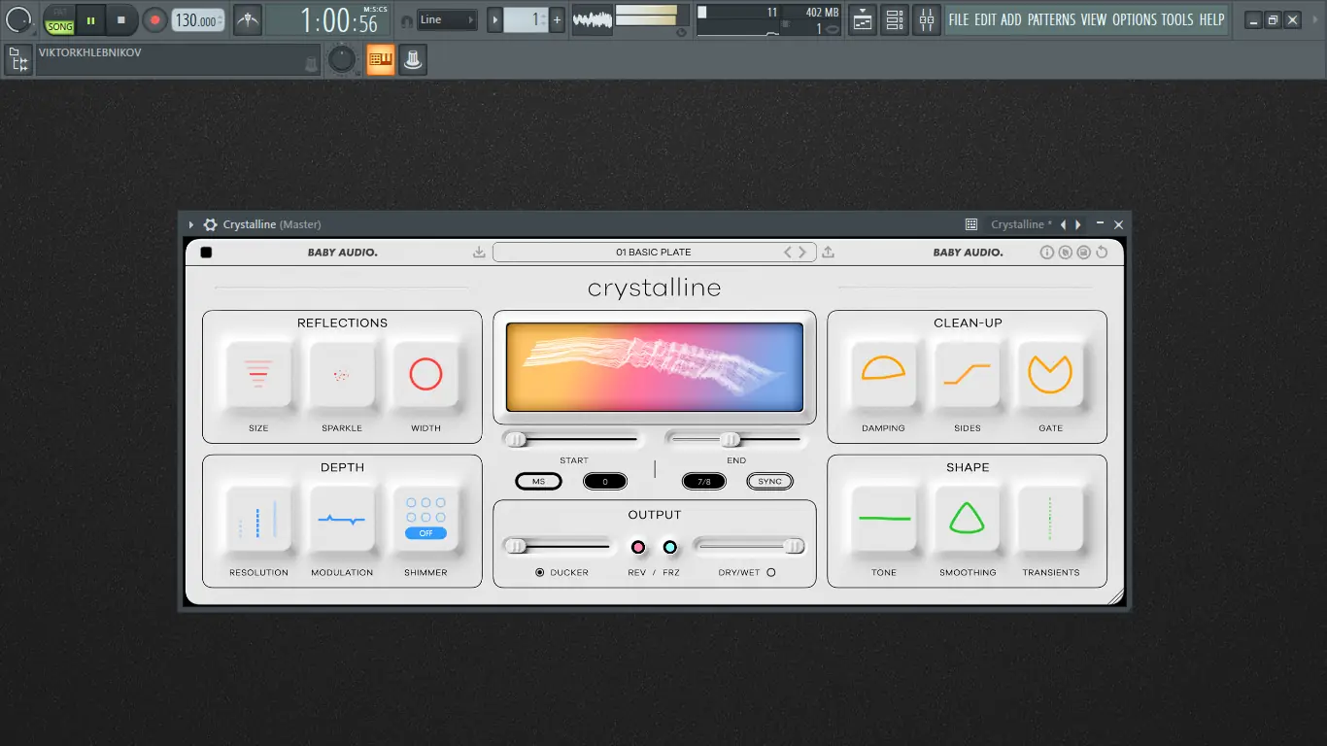This screenshot has width=1327, height=746.
Task: Open the 01 BASIC PLATE preset menu
Action: (x=654, y=253)
